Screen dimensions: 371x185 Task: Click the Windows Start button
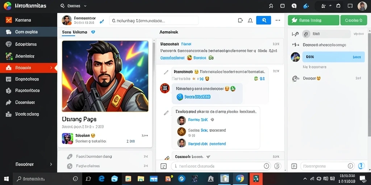[x=7, y=178]
